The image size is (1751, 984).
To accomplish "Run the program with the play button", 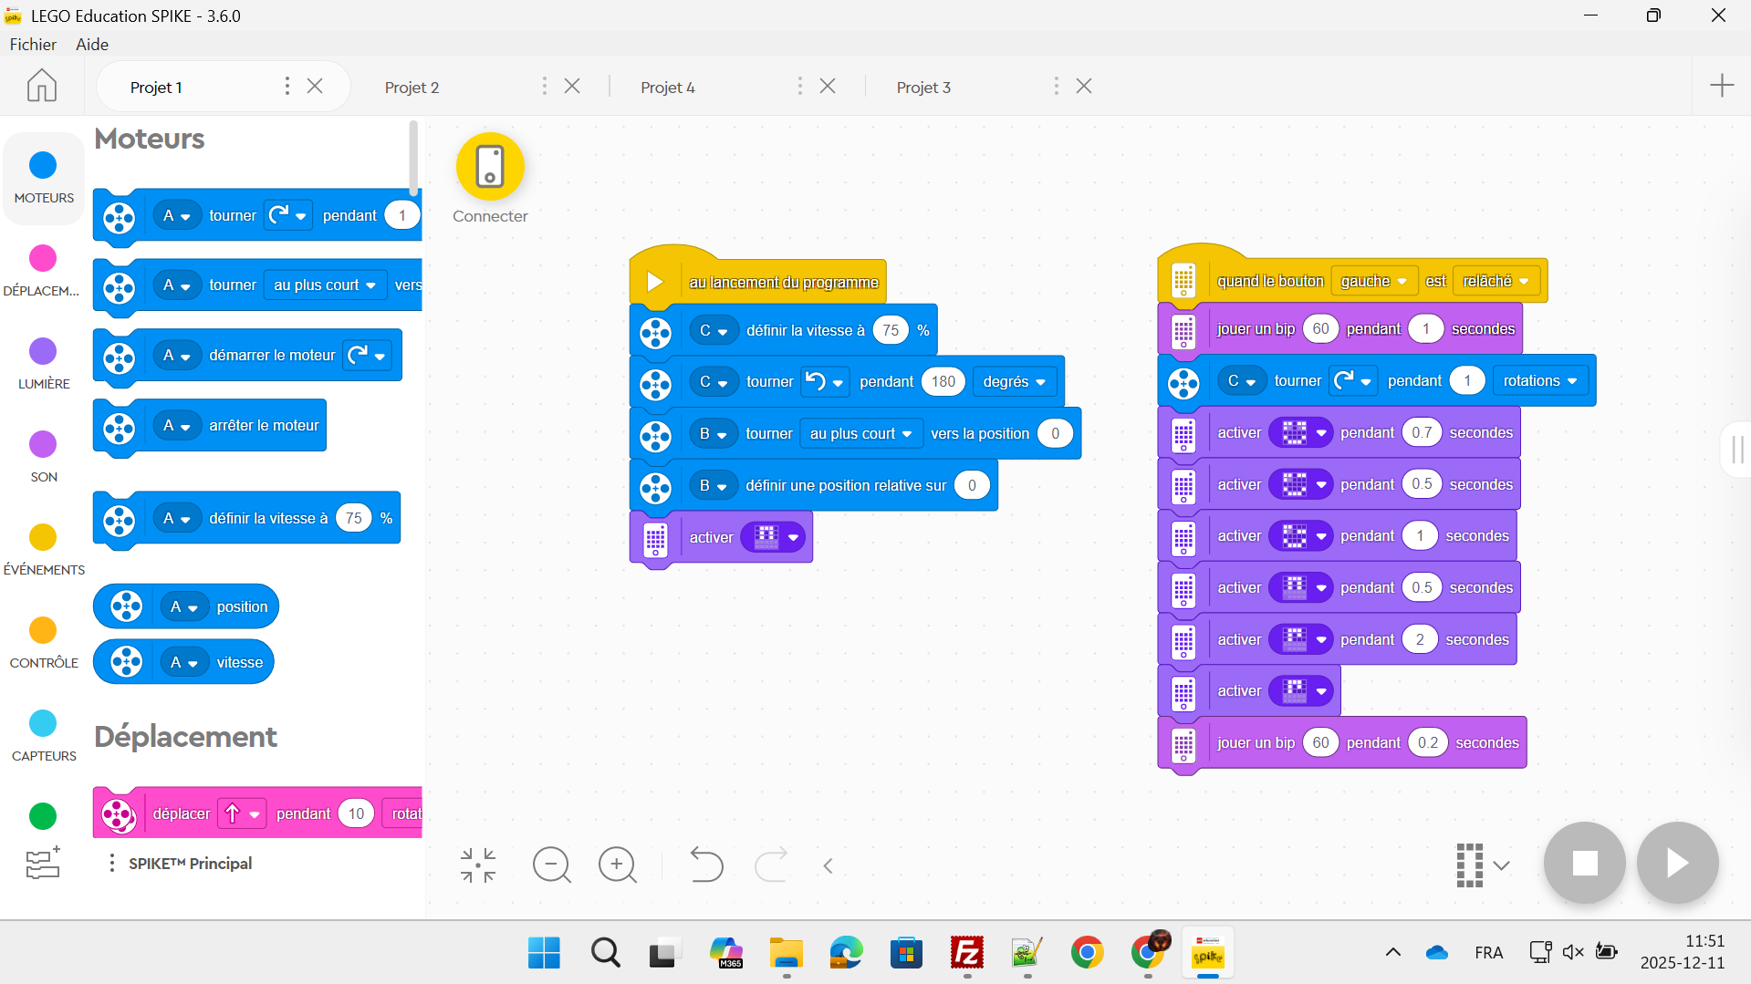I will pyautogui.click(x=1677, y=863).
